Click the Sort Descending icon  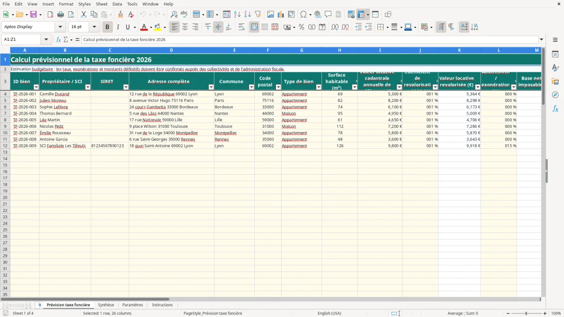tap(247, 15)
